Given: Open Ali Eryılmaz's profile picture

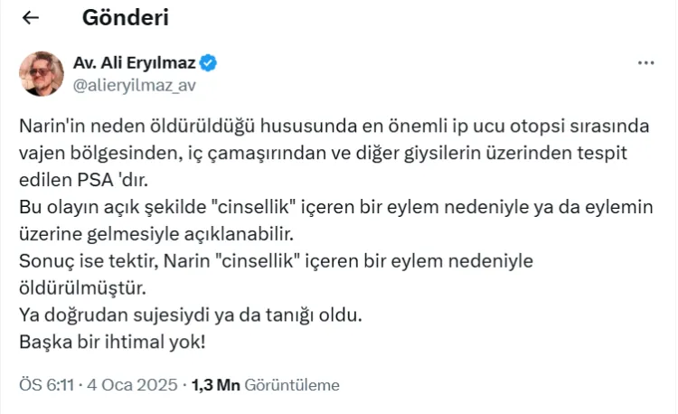Looking at the screenshot, I should [x=39, y=72].
